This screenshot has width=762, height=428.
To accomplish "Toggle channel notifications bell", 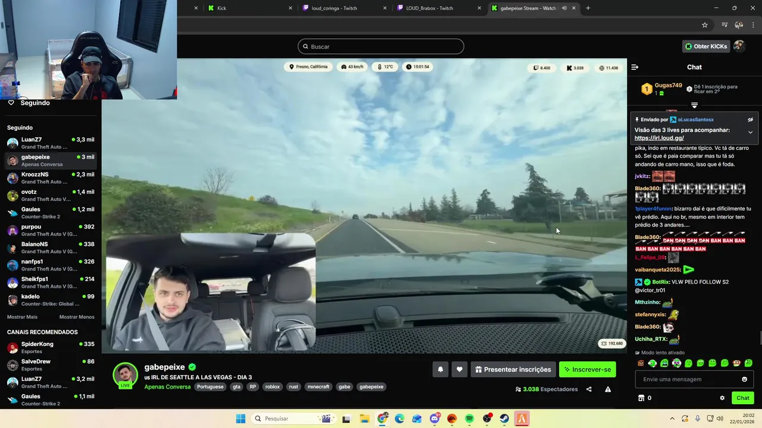I will [441, 369].
